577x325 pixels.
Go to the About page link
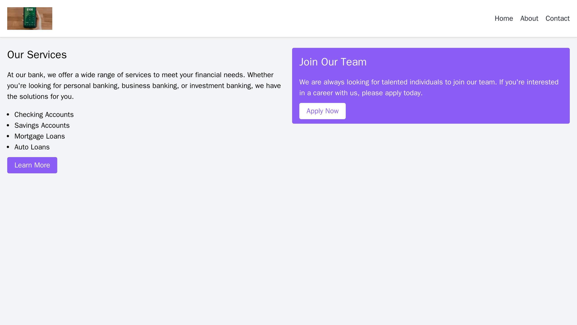[529, 18]
